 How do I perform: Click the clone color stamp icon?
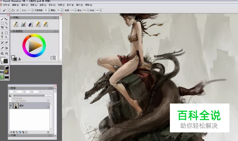(x=19, y=59)
